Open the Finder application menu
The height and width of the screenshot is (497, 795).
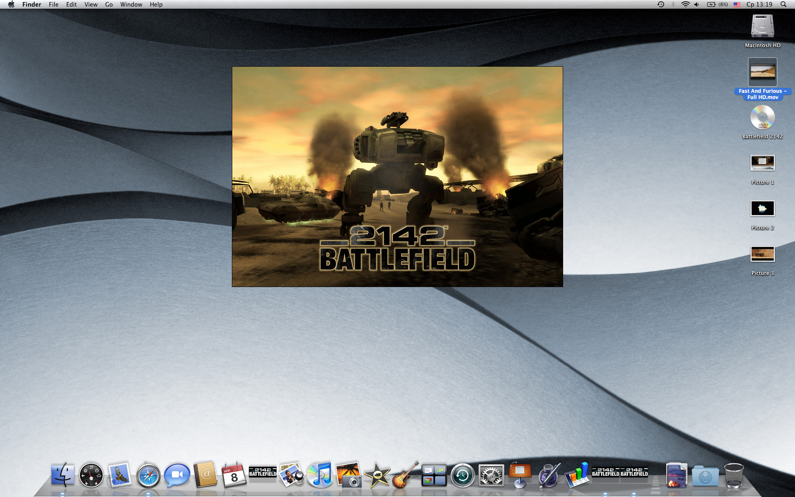coord(31,5)
